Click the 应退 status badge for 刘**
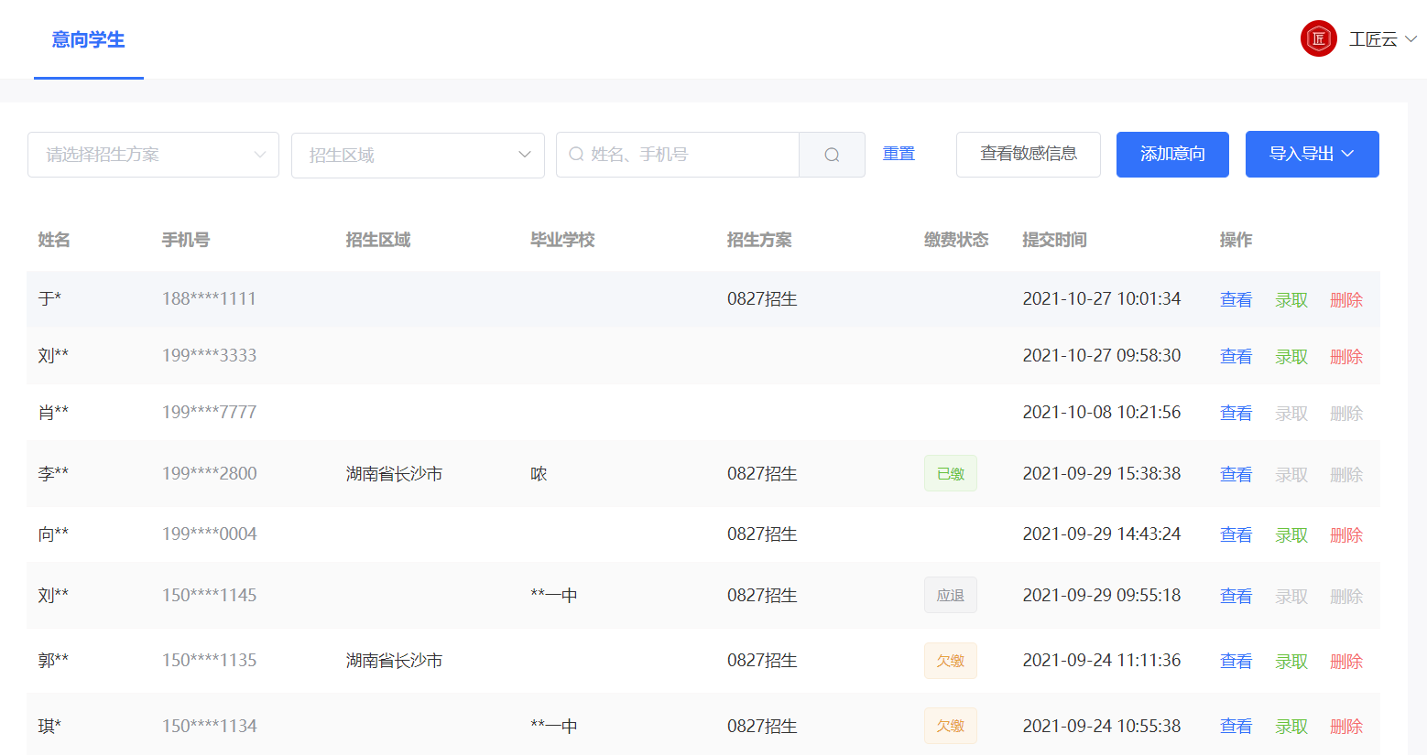The height and width of the screenshot is (755, 1427). point(950,595)
